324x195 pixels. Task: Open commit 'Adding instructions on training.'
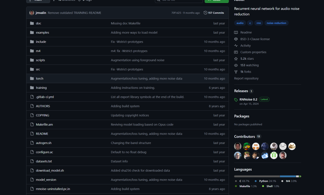(x=133, y=88)
